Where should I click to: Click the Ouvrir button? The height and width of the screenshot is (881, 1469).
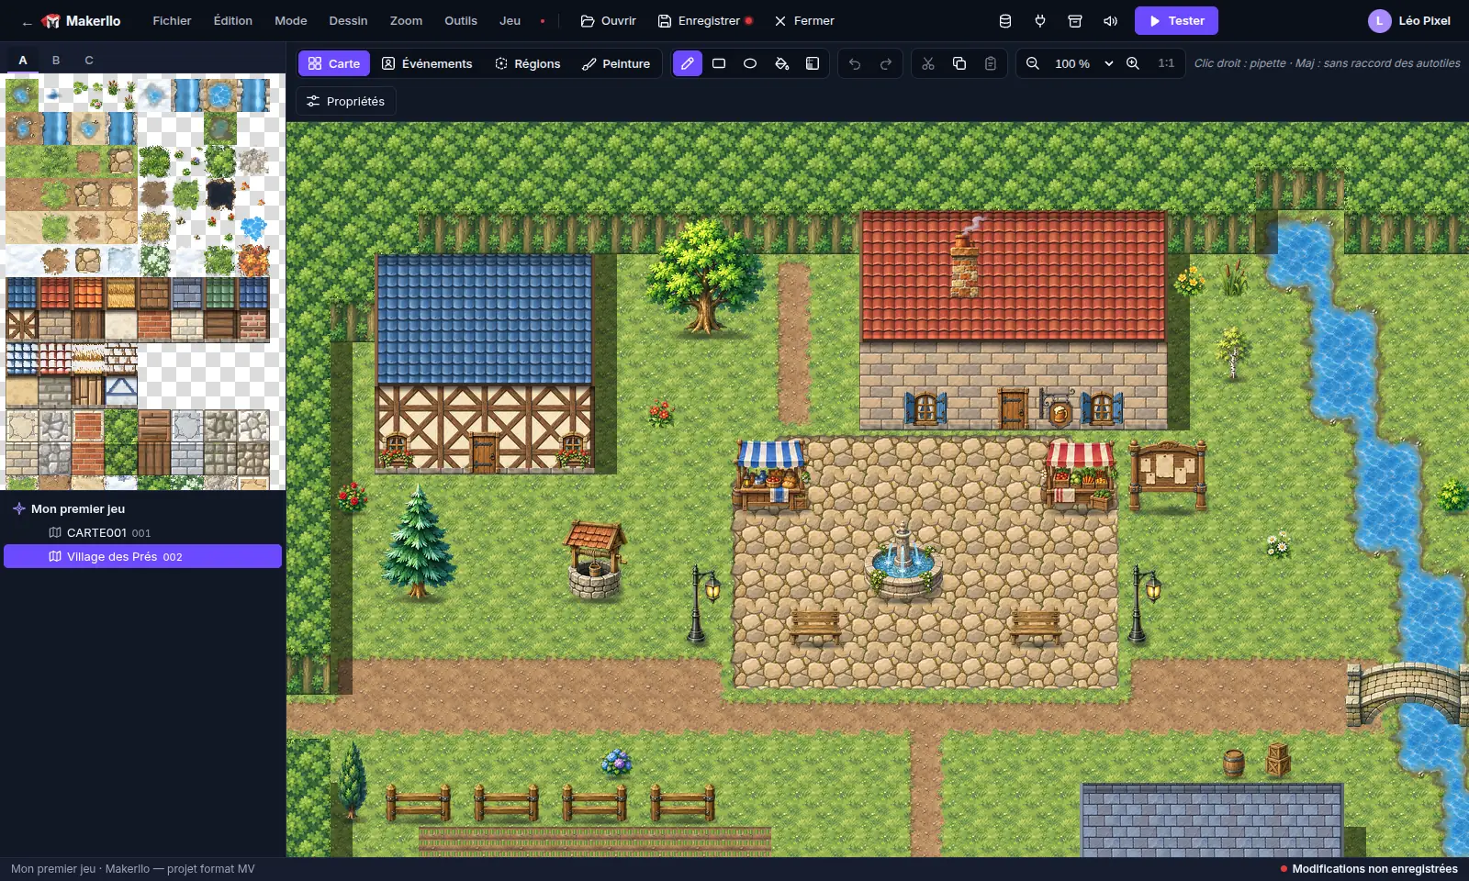point(608,20)
